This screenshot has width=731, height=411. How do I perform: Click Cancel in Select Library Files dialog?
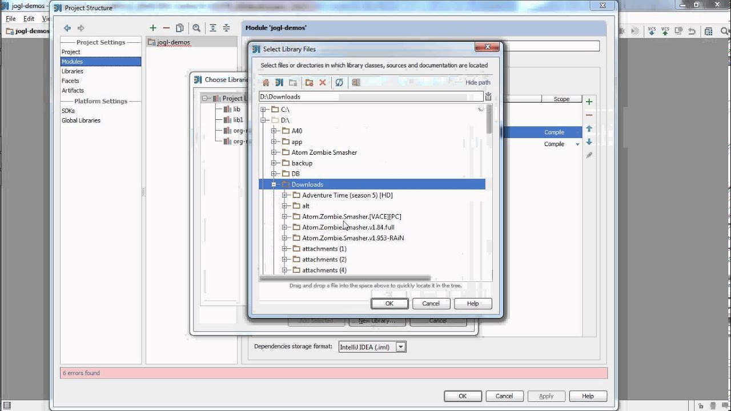pos(431,304)
